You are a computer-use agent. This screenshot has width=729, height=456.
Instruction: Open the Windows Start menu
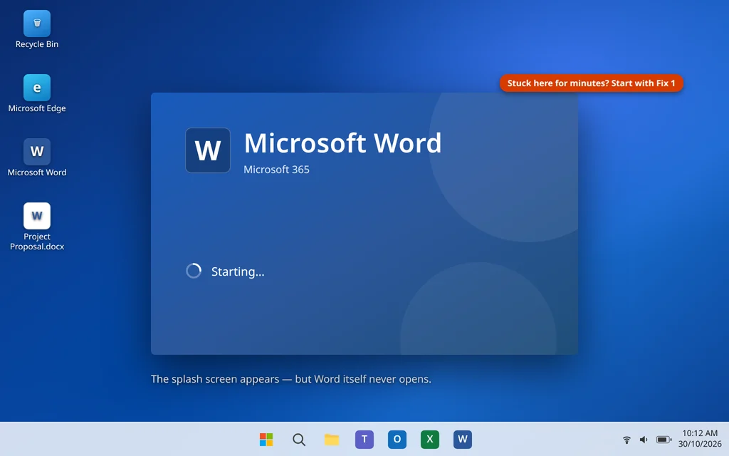click(x=266, y=439)
